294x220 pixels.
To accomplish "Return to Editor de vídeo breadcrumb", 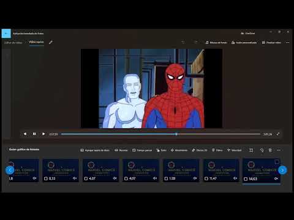I will pos(13,43).
